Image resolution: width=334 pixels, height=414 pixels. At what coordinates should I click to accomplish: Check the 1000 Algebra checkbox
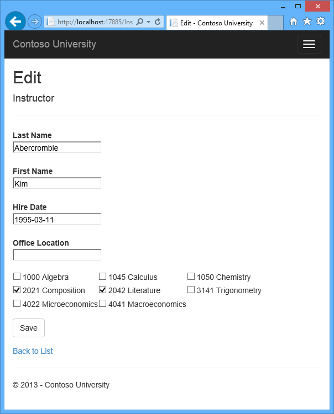(17, 277)
